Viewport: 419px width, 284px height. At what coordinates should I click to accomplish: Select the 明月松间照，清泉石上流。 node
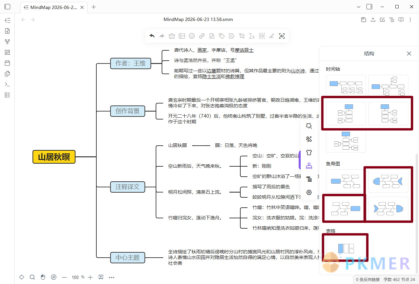click(195, 192)
